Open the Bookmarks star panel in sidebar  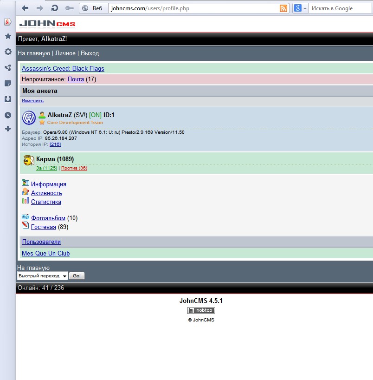(8, 36)
